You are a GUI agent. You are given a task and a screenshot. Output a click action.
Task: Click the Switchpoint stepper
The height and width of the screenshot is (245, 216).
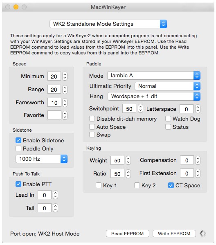(x=140, y=109)
